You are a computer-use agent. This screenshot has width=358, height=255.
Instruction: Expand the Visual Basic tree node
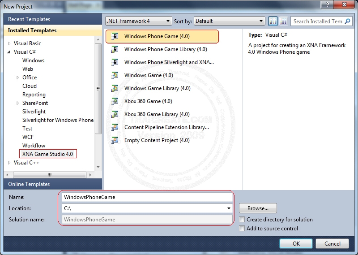[9, 43]
